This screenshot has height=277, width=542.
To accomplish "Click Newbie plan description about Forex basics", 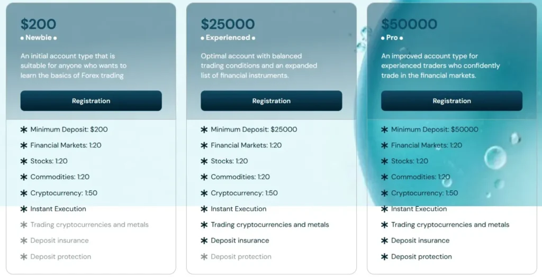I will (74, 66).
